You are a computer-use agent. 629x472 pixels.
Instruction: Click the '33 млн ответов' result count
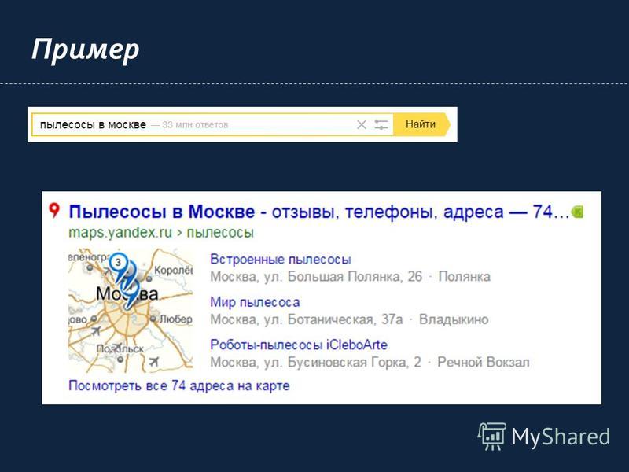point(195,125)
